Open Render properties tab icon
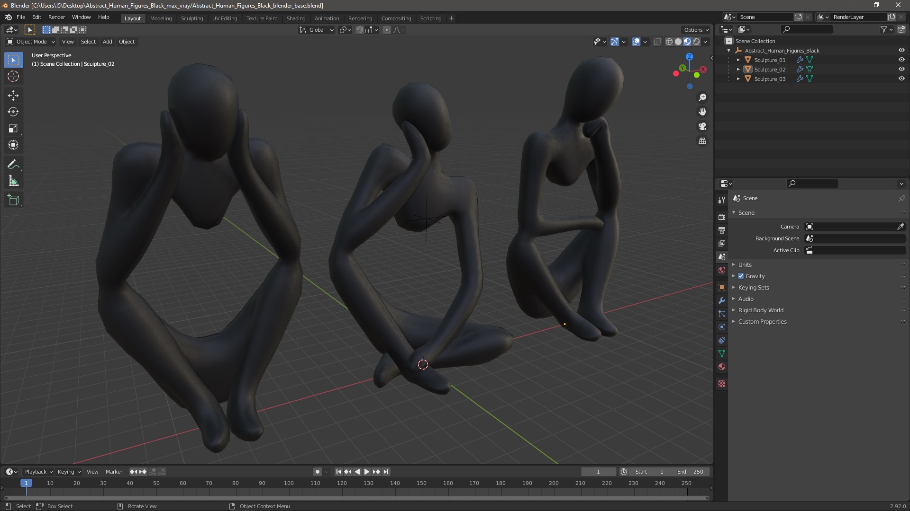The height and width of the screenshot is (511, 910). 722,217
